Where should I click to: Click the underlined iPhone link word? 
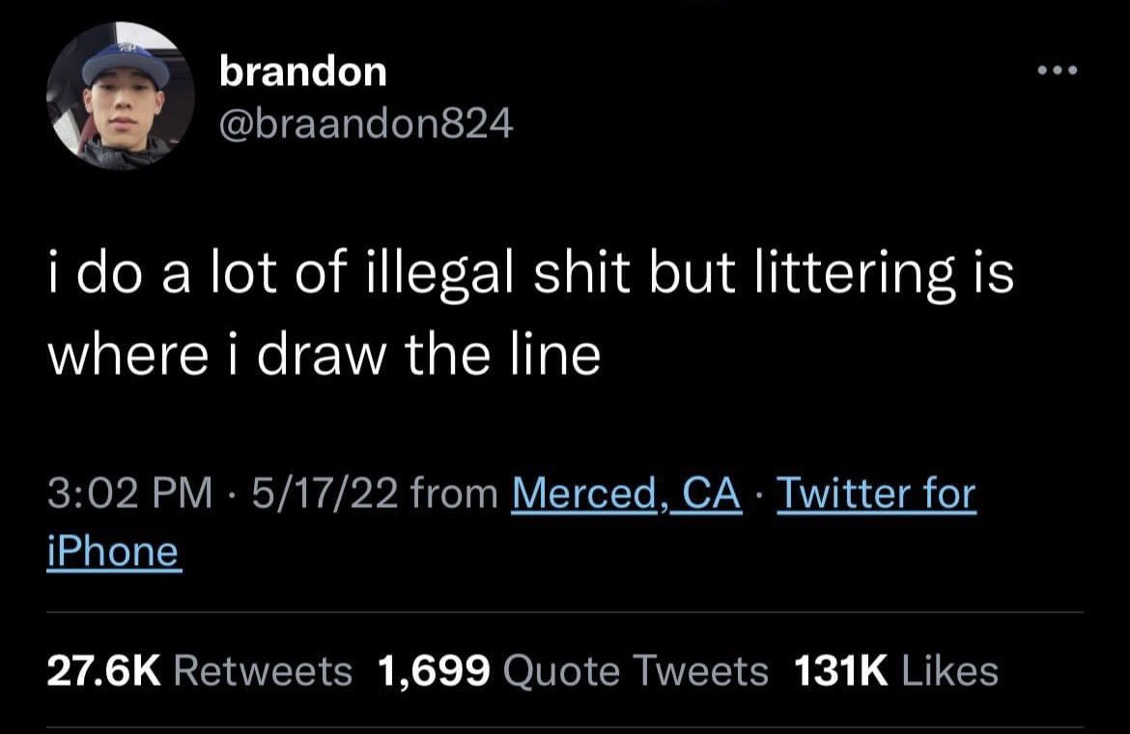(x=114, y=553)
